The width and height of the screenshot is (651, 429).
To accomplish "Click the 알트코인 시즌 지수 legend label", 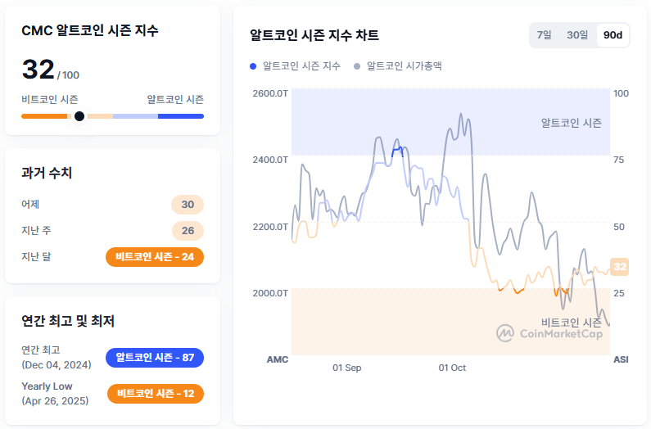I will click(x=301, y=65).
